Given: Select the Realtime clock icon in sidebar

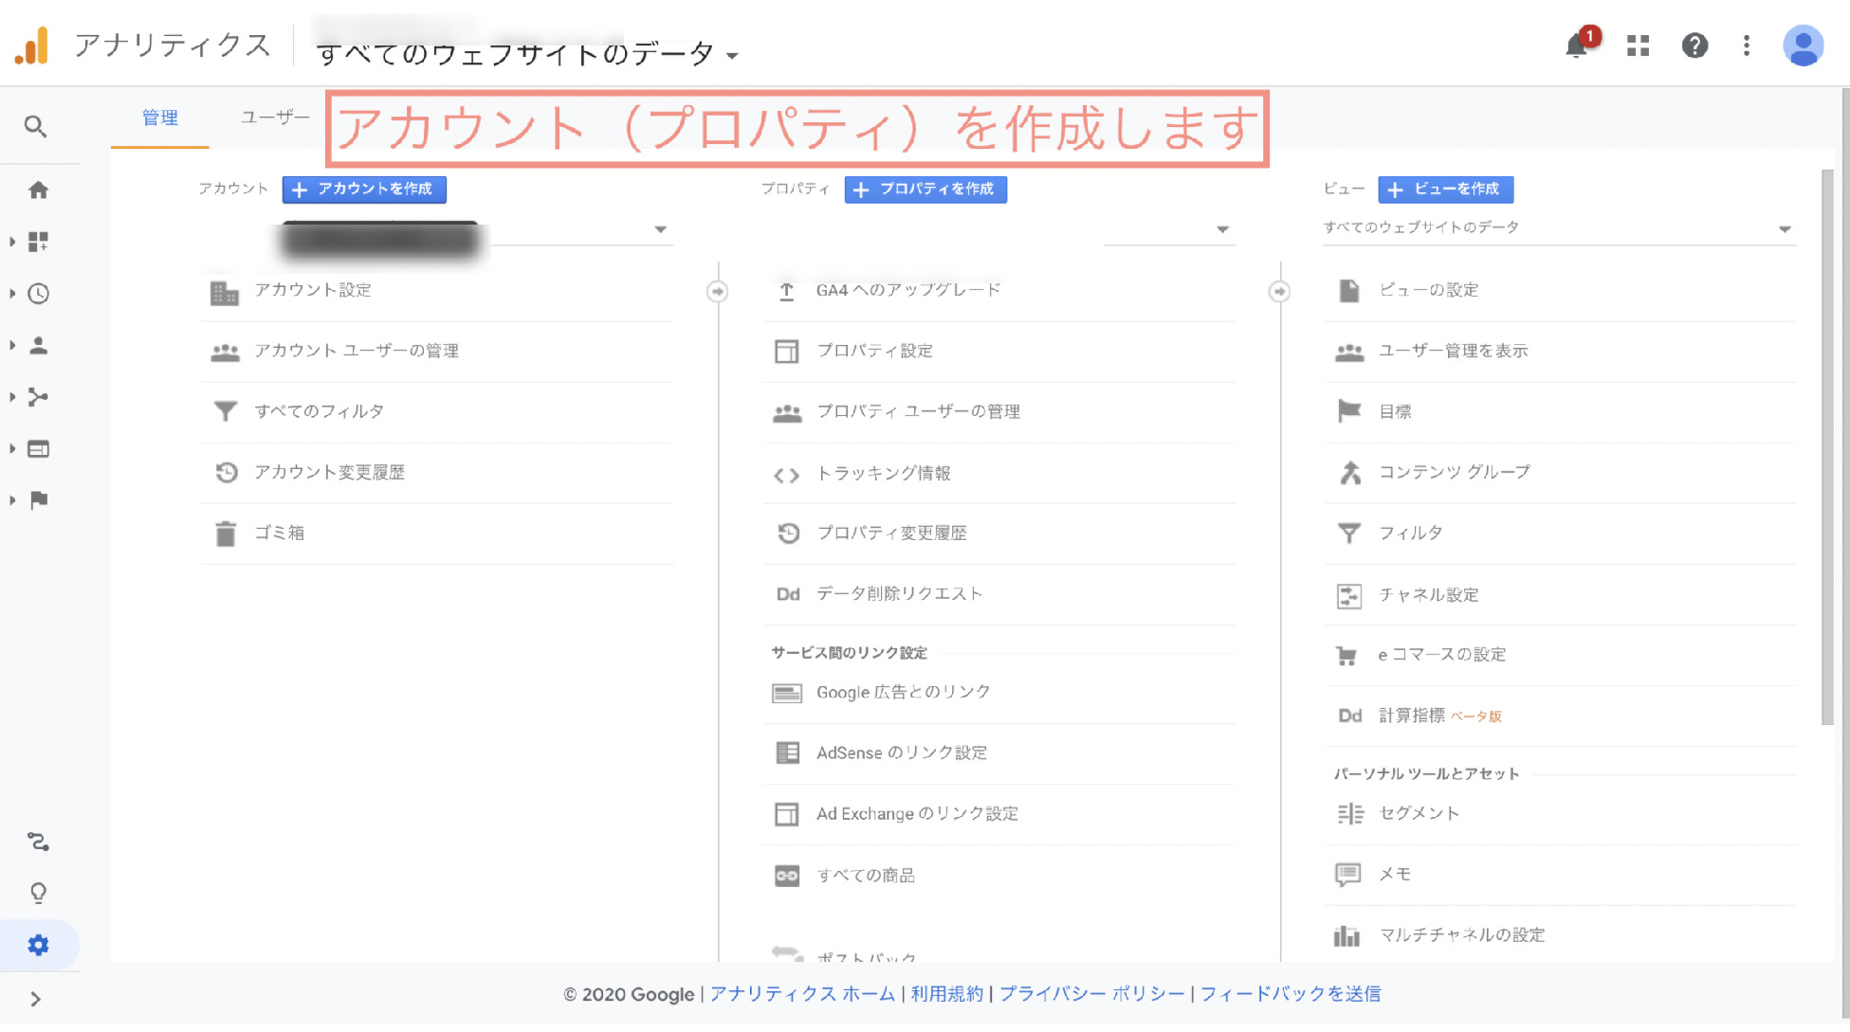Looking at the screenshot, I should click(38, 294).
